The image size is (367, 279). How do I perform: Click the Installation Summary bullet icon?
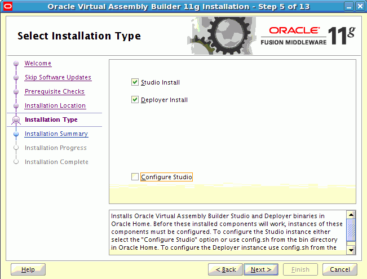click(x=16, y=134)
